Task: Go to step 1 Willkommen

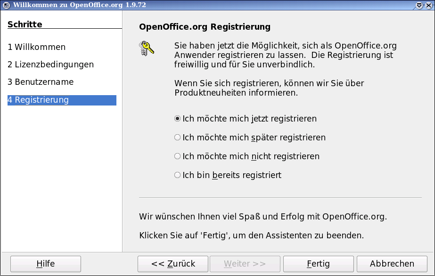Action: 37,47
